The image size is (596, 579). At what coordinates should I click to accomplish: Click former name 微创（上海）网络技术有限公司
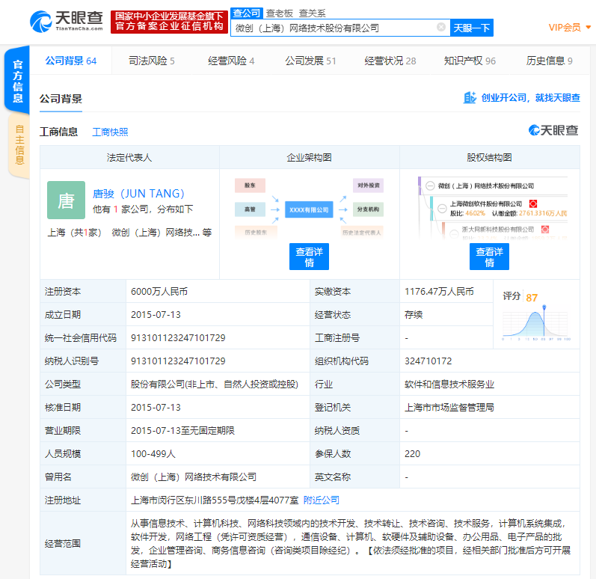pyautogui.click(x=194, y=477)
